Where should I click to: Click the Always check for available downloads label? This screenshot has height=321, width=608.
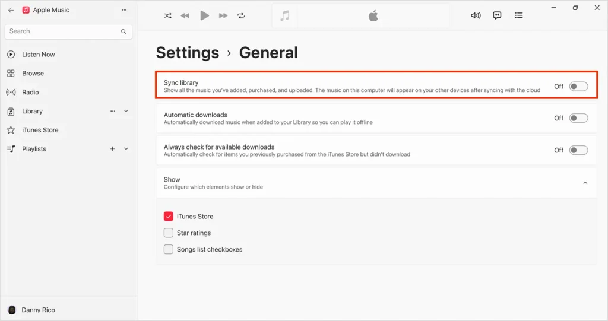point(219,147)
